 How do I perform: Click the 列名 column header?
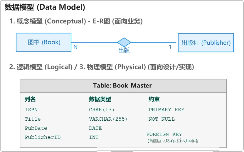pos(30,99)
